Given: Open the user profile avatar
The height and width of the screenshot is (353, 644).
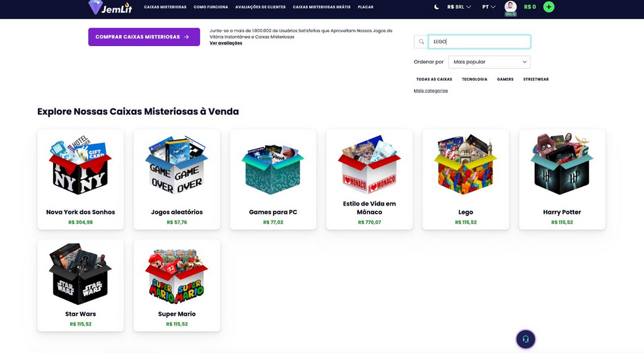Looking at the screenshot, I should pyautogui.click(x=510, y=7).
